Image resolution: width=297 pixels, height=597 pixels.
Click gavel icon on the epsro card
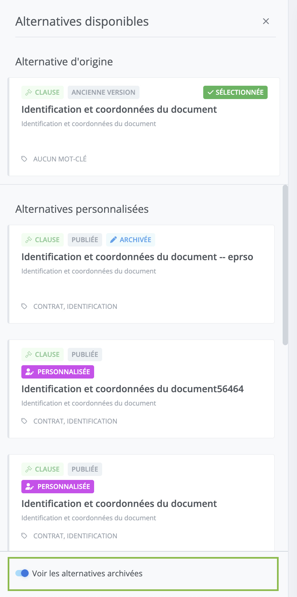click(x=29, y=240)
